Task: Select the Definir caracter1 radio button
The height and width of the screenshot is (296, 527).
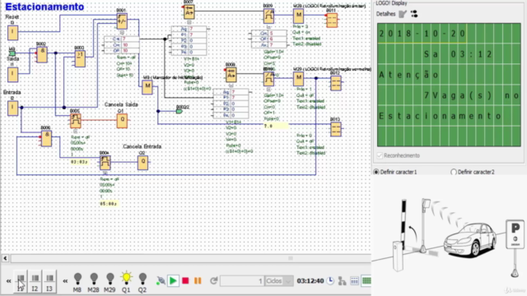Action: (376, 172)
